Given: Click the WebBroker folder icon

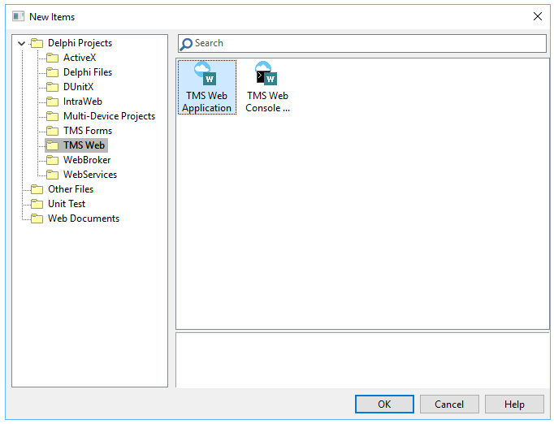Looking at the screenshot, I should 52,160.
